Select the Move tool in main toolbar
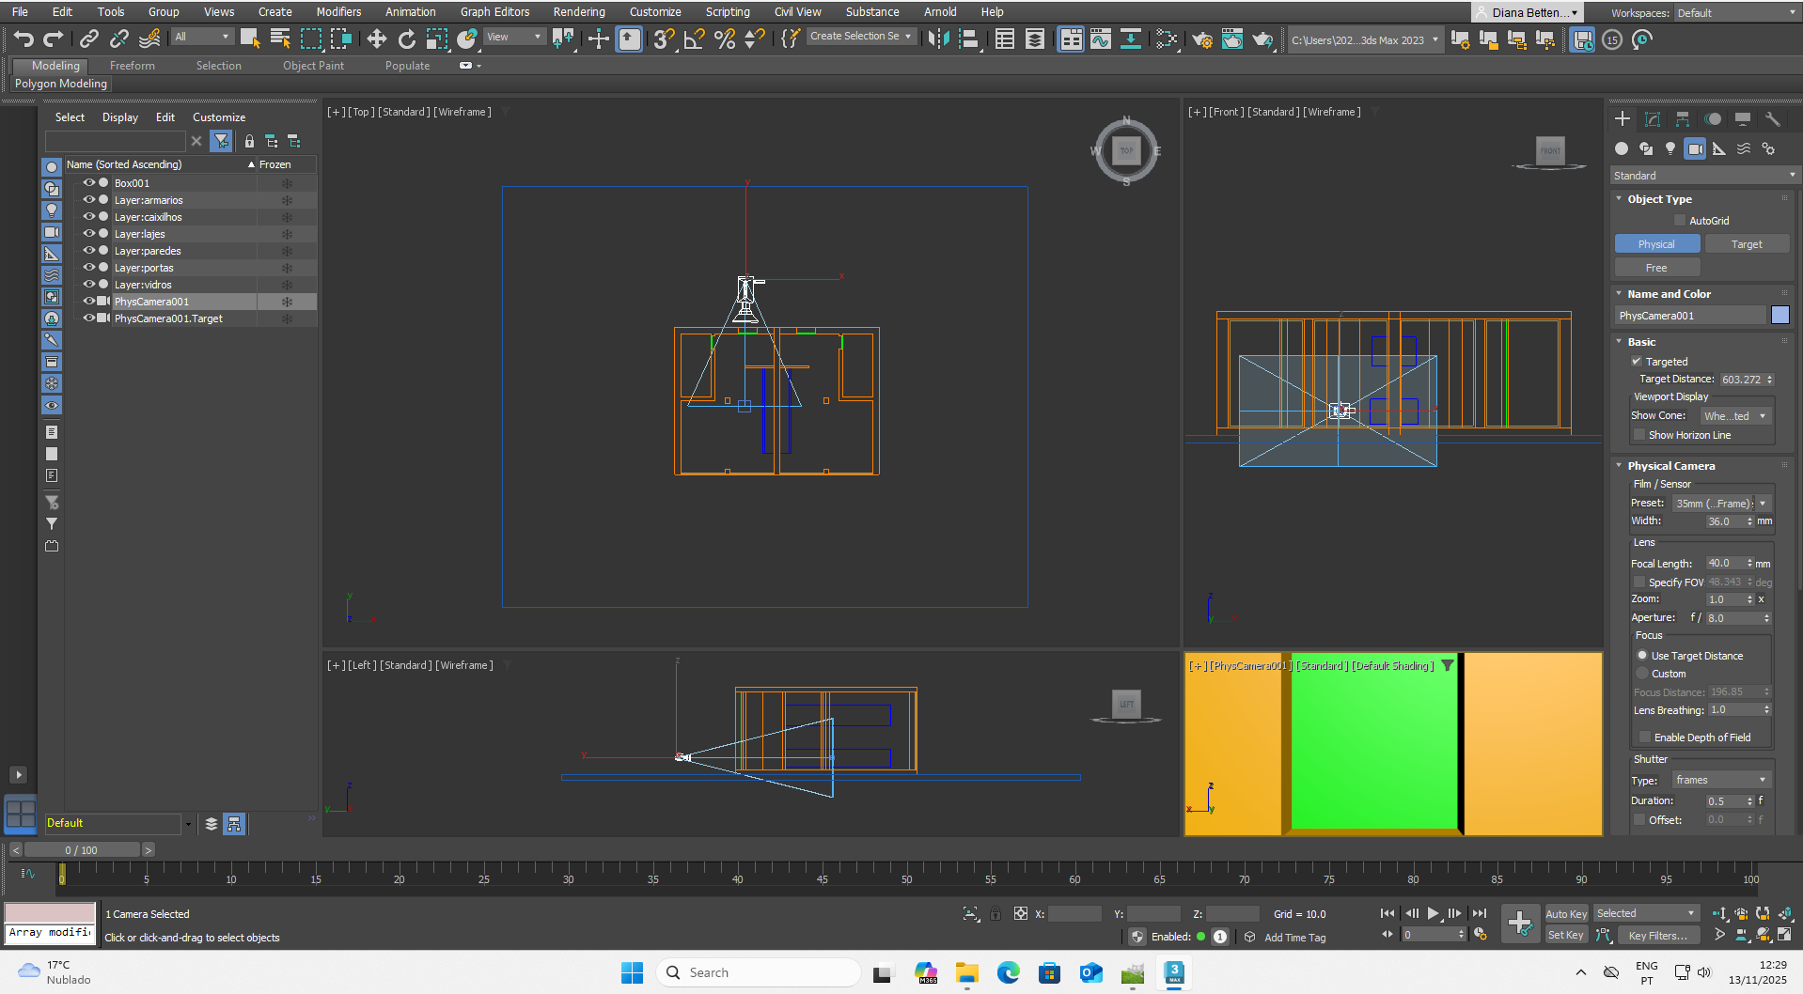1803x994 pixels. (376, 39)
